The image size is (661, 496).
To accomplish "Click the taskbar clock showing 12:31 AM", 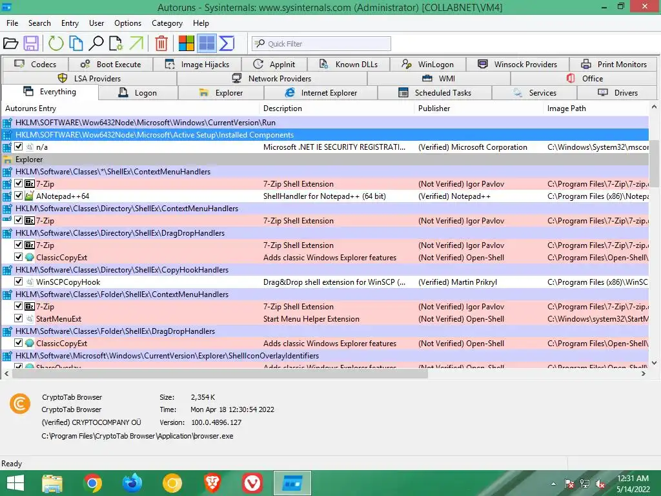I will click(x=633, y=484).
